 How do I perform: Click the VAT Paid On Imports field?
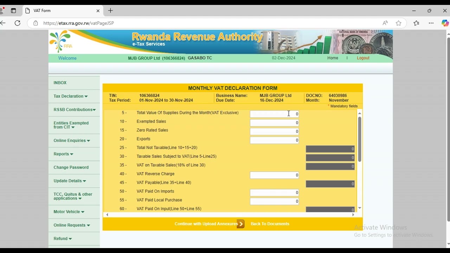point(275,193)
